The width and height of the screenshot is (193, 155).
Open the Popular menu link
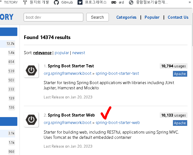pyautogui.click(x=152, y=17)
